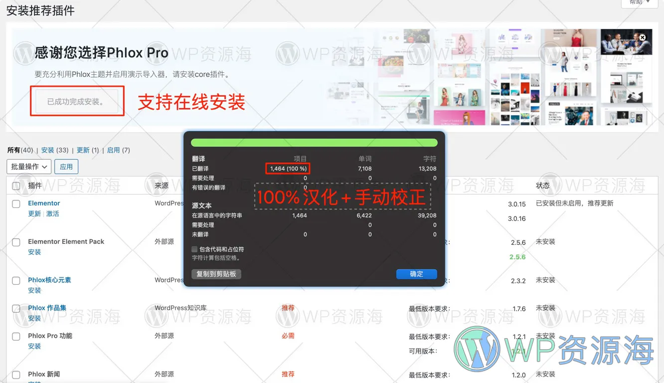The height and width of the screenshot is (383, 664).
Task: Click the 所有 (40) filter link
Action: pos(20,150)
